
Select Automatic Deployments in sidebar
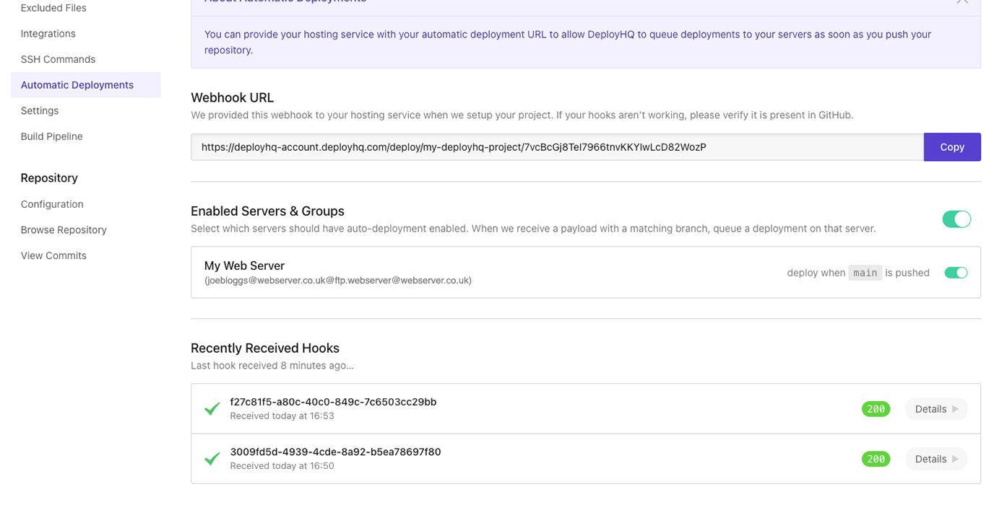pos(77,85)
